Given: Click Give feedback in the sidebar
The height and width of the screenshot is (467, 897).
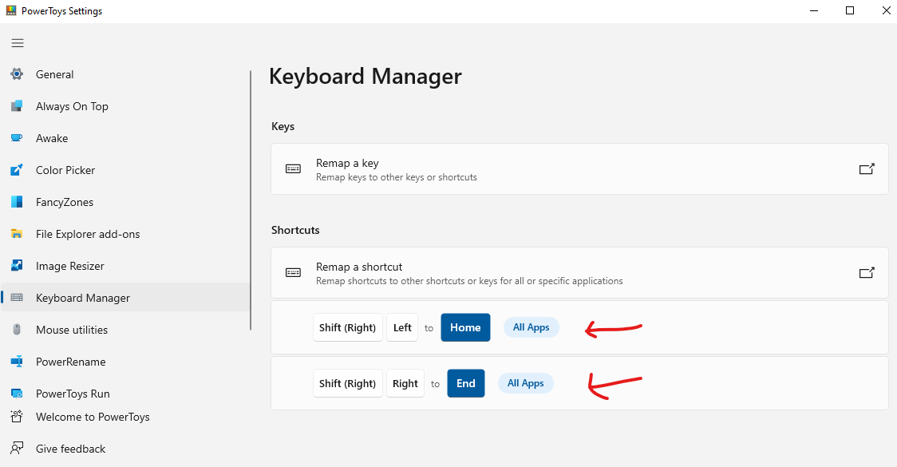Looking at the screenshot, I should [125, 449].
